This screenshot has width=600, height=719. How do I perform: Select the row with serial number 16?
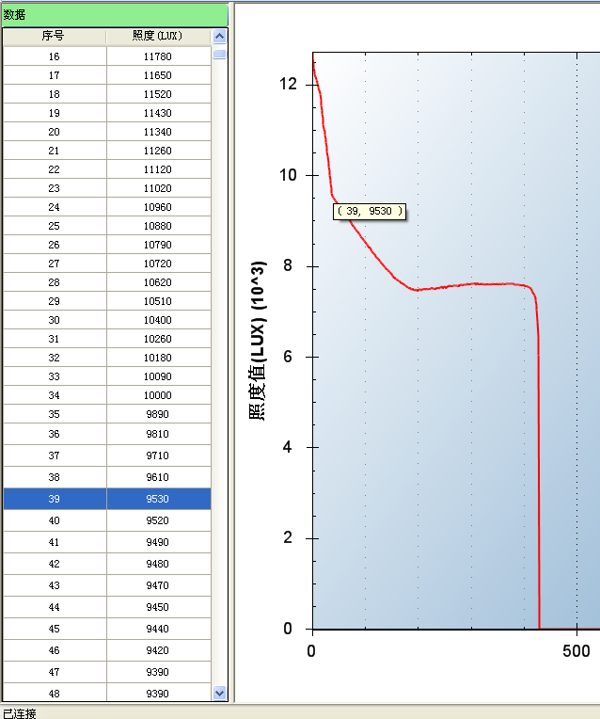point(54,56)
